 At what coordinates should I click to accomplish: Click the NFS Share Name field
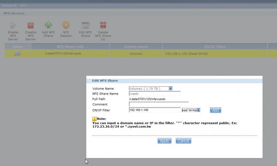155,94
